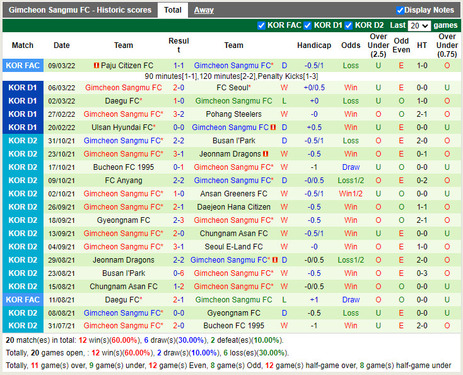
Task: Open the FC Seoul team link
Action: (x=232, y=88)
